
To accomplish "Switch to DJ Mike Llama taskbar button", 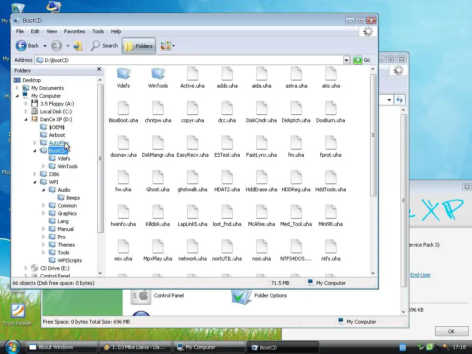I will pos(135,347).
